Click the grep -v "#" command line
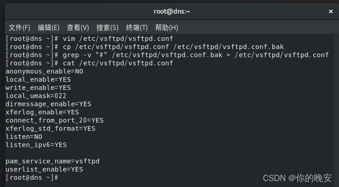Screen dimensions: 339x187 (167, 55)
